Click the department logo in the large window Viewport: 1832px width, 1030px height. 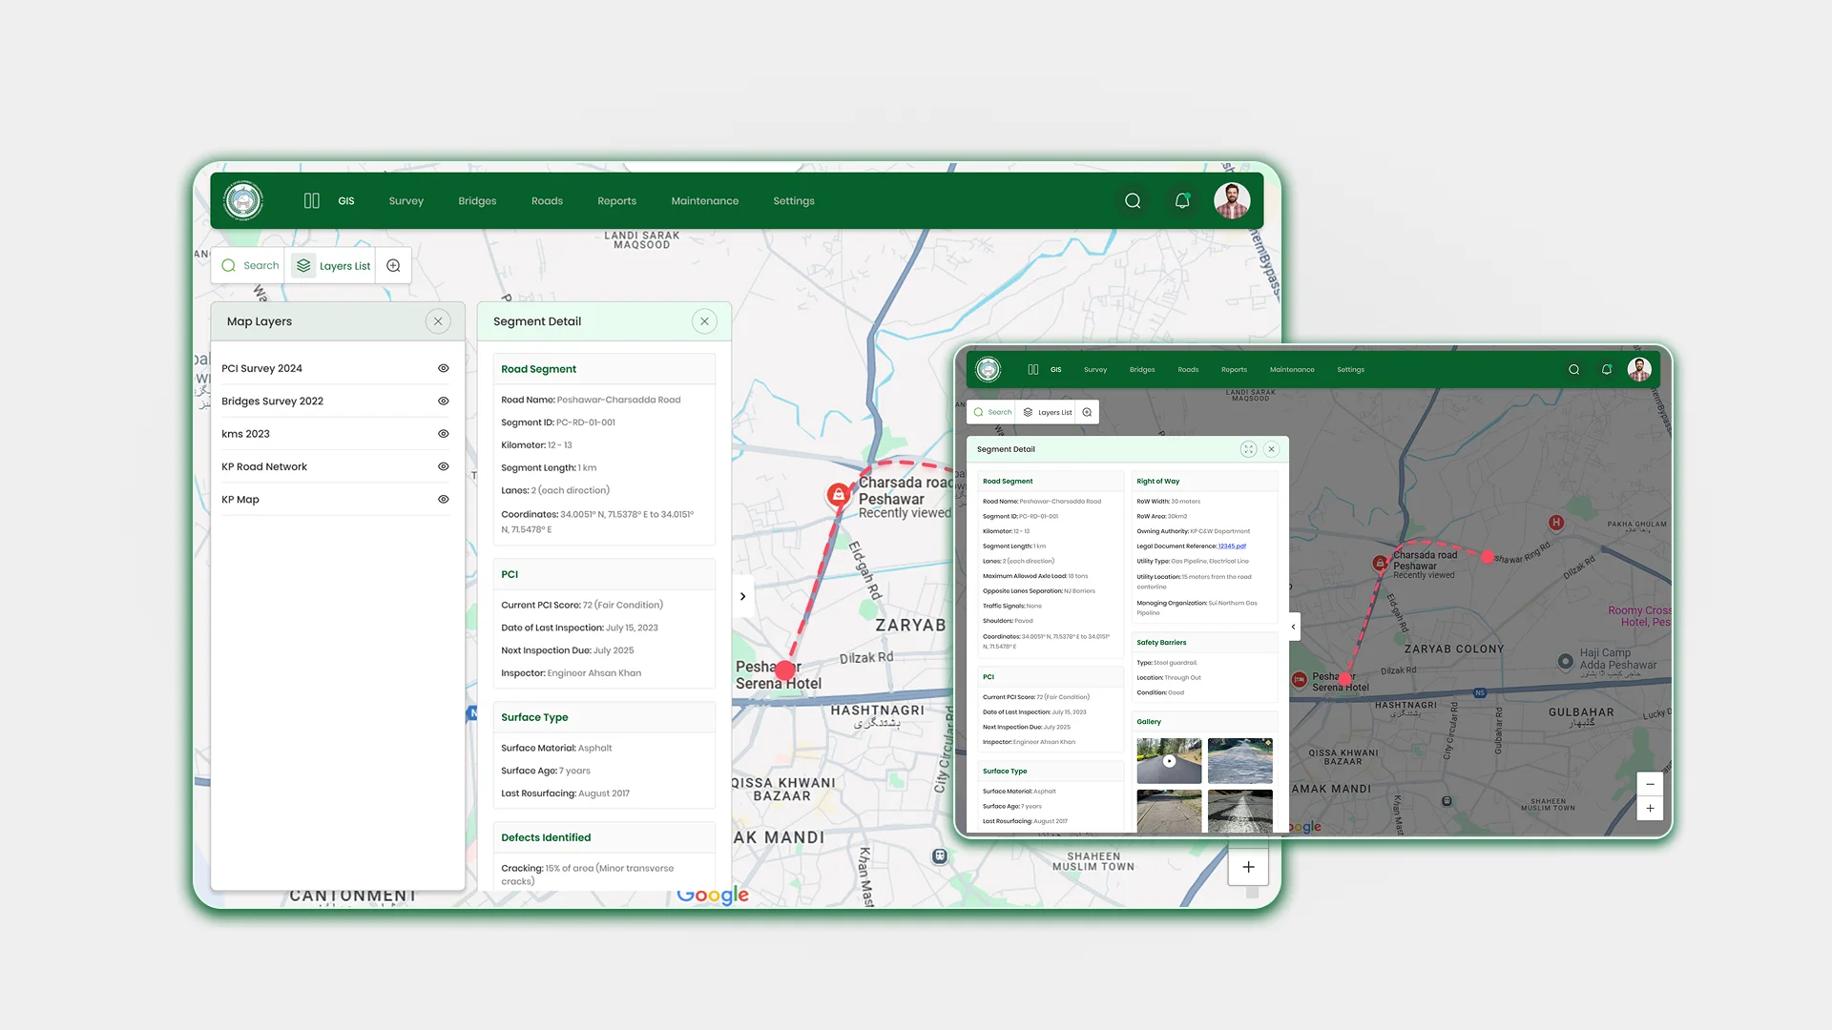[243, 200]
